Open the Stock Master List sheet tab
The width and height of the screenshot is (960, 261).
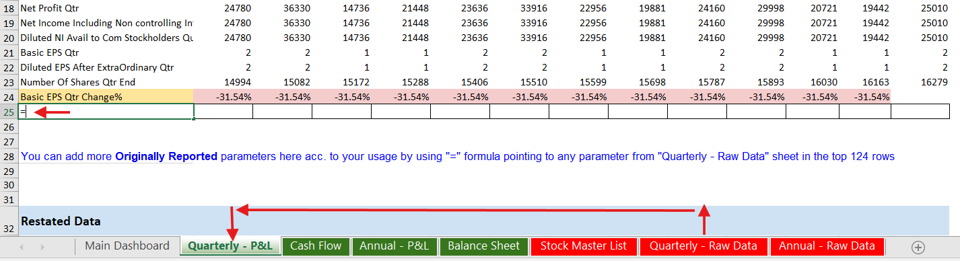[584, 246]
